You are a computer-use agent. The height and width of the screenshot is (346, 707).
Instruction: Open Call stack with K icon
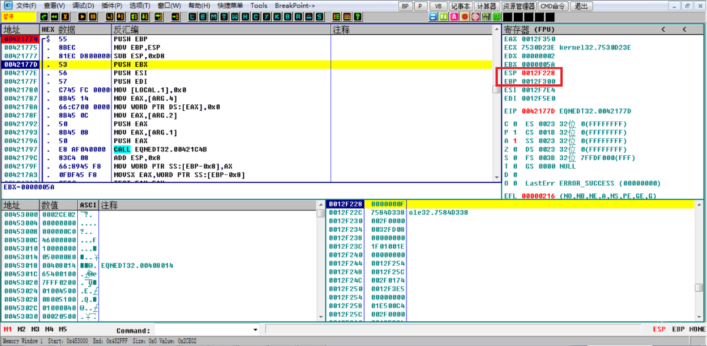point(277,17)
